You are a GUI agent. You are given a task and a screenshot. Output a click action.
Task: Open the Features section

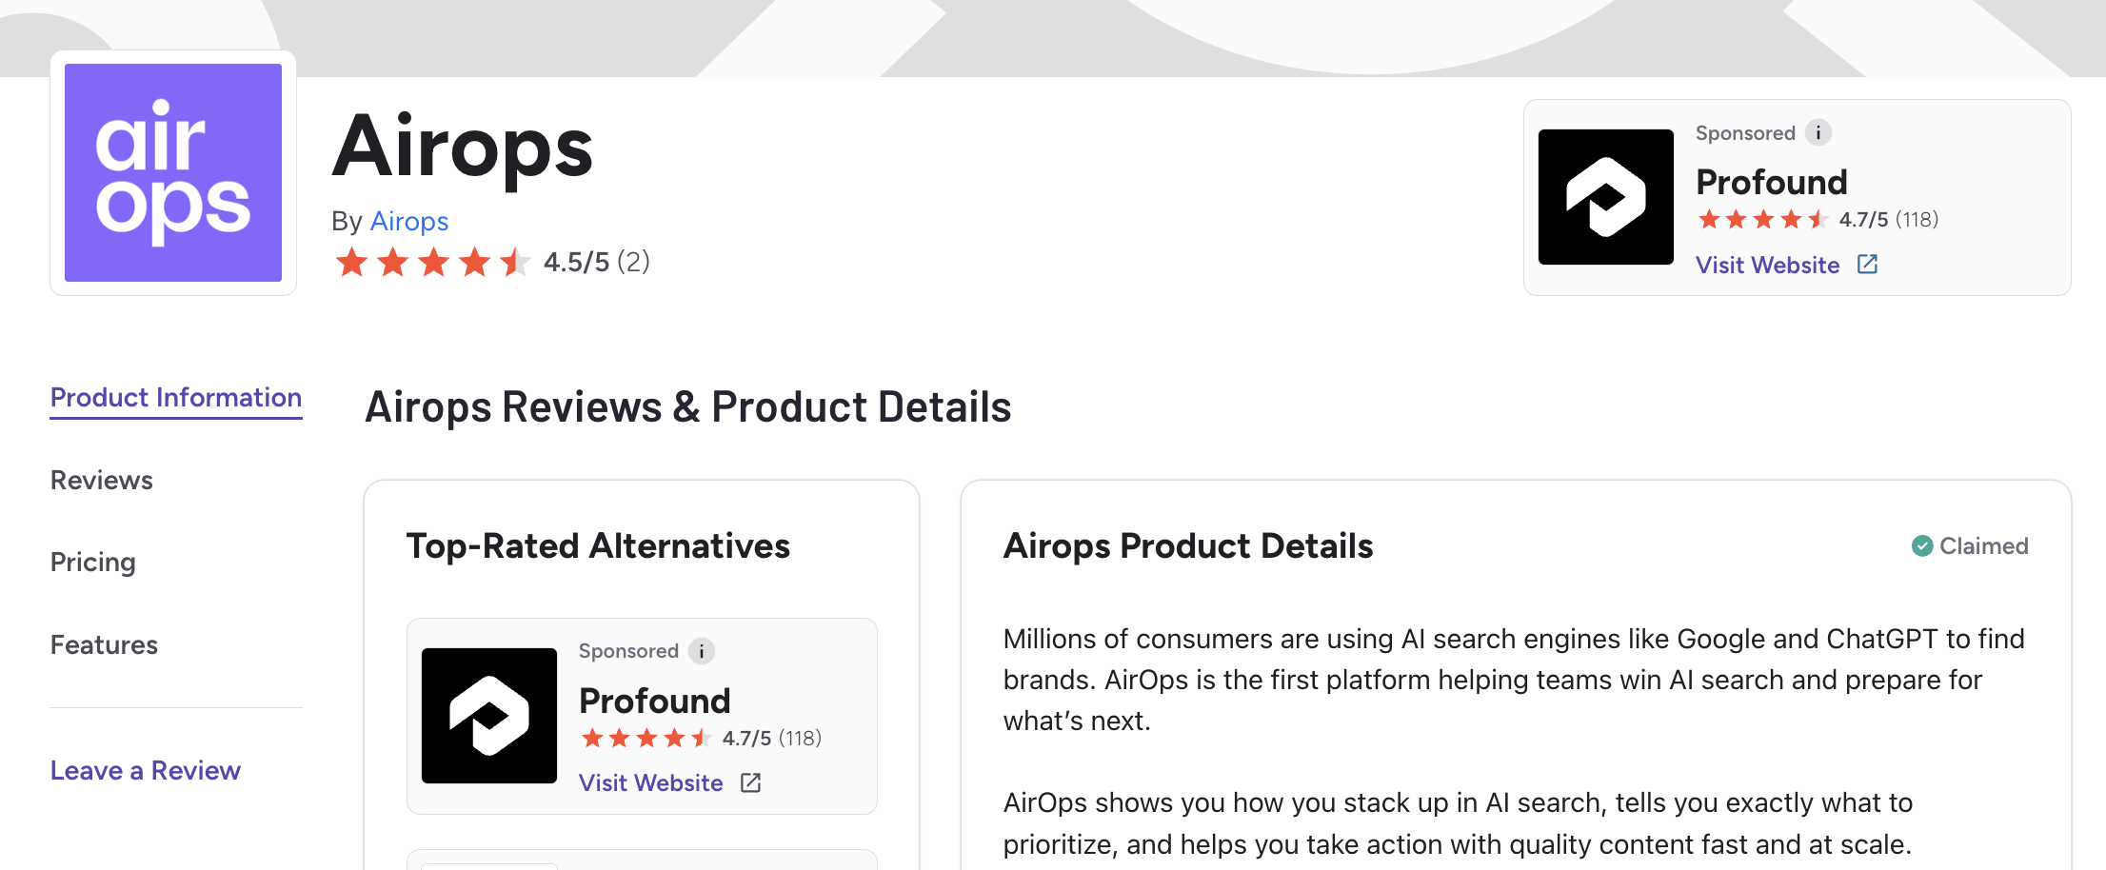104,644
